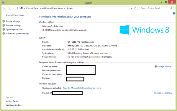The width and height of the screenshot is (177, 111).
Task: Click shield icon beside Advanced system settings
Action: [4, 33]
